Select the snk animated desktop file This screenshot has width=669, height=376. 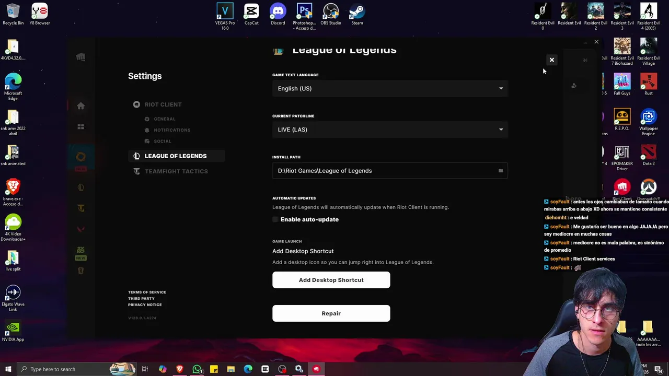pyautogui.click(x=13, y=155)
